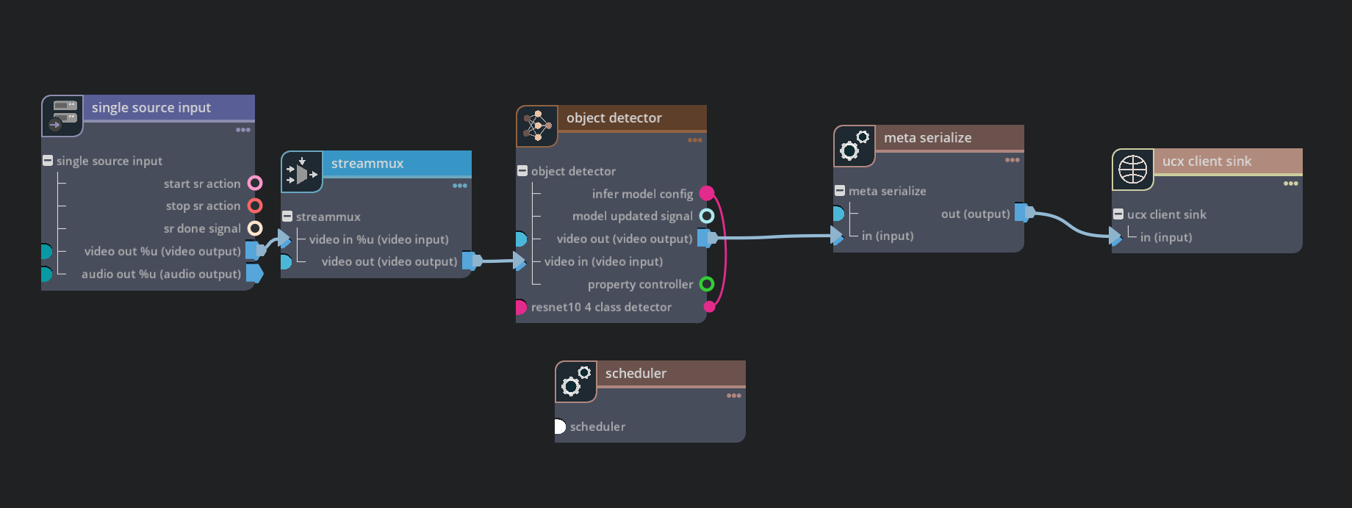
Task: Click the resnet10 4 class detector right port
Action: coord(709,307)
